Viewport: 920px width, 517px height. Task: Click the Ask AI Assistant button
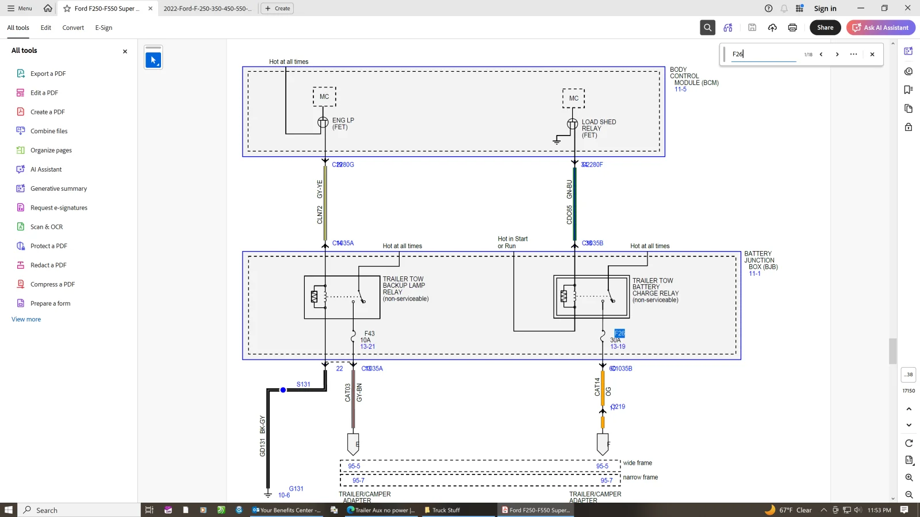click(x=880, y=28)
